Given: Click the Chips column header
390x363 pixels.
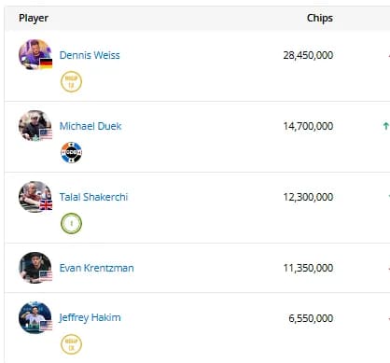Looking at the screenshot, I should point(320,18).
